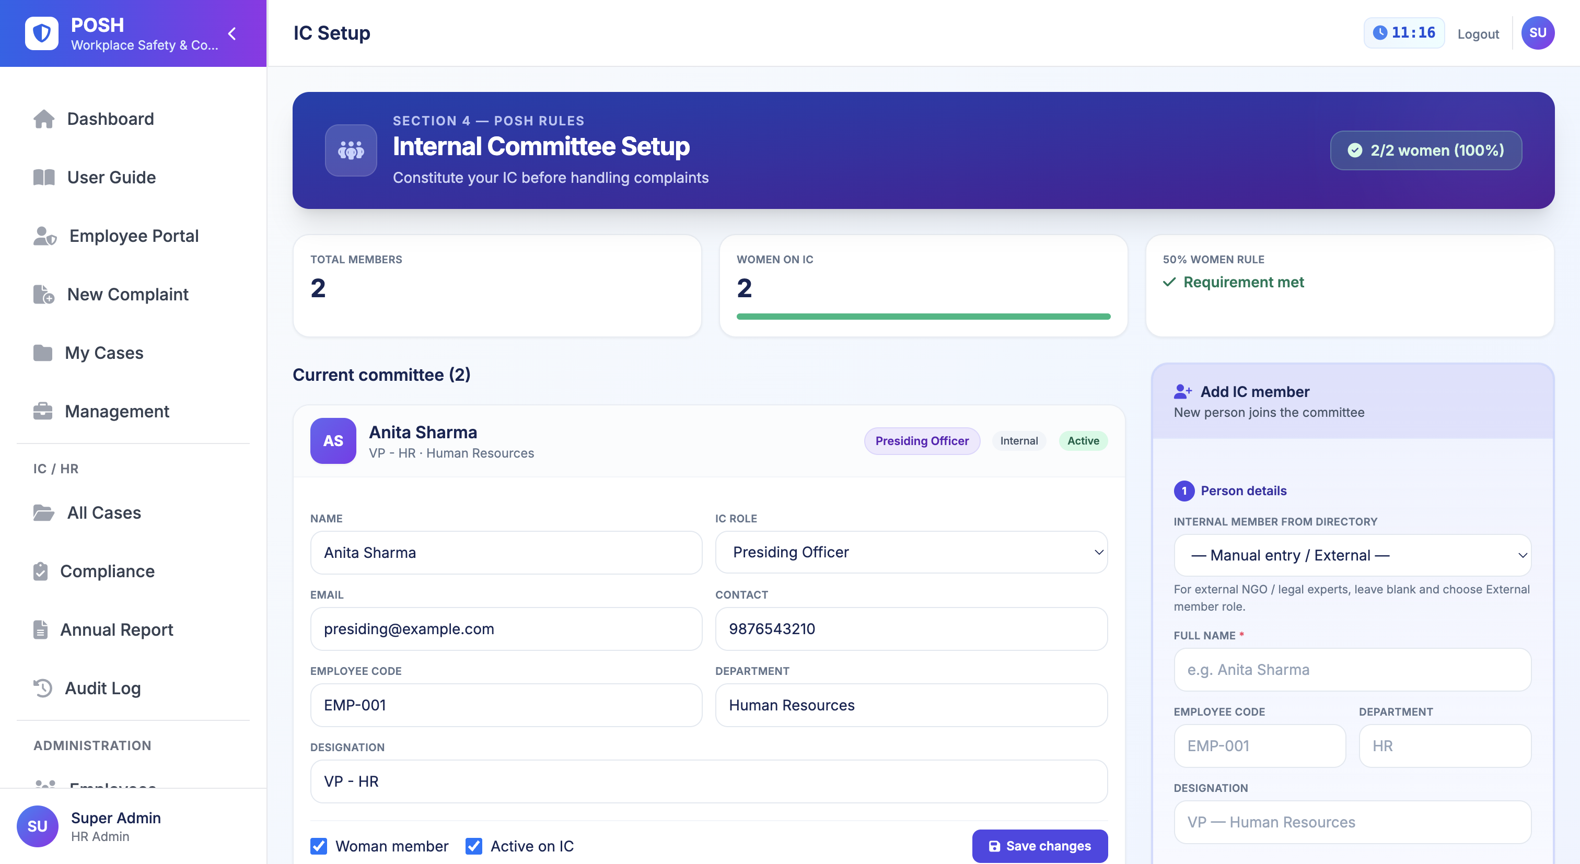The height and width of the screenshot is (864, 1580).
Task: Click the New Complaint file-plus icon
Action: tap(43, 294)
